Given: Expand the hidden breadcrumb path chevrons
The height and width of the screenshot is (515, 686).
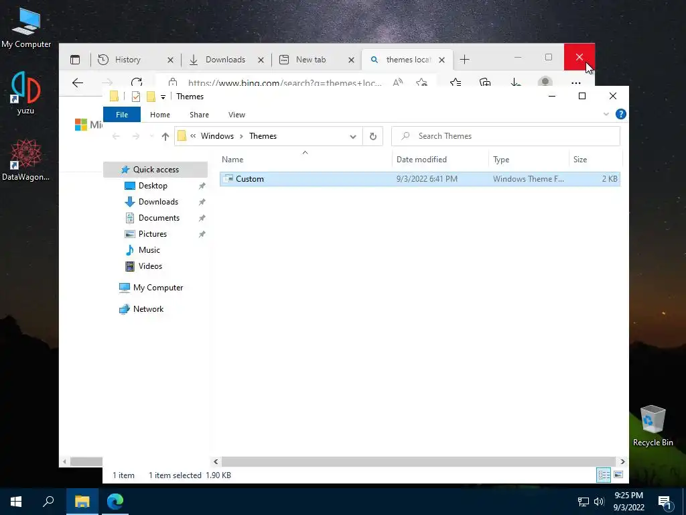Looking at the screenshot, I should pyautogui.click(x=193, y=136).
